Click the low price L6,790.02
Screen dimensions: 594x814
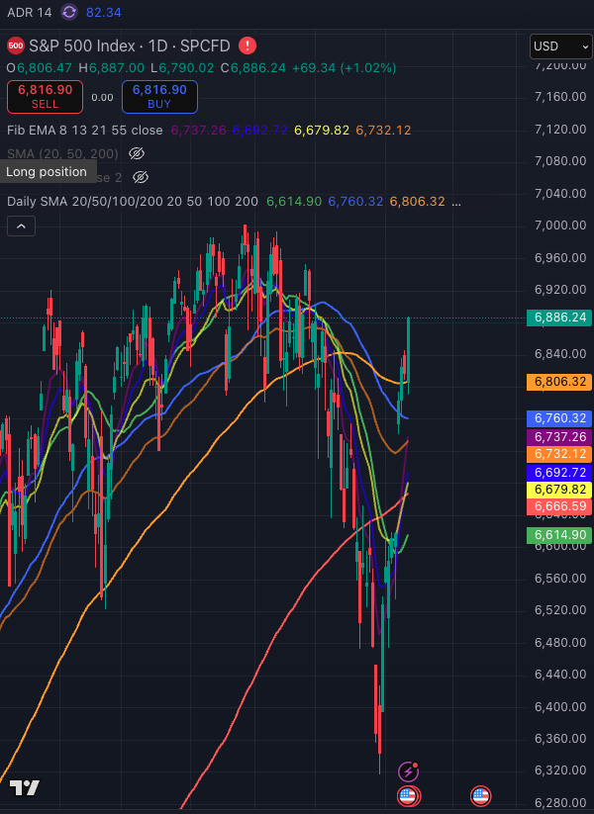pyautogui.click(x=182, y=68)
